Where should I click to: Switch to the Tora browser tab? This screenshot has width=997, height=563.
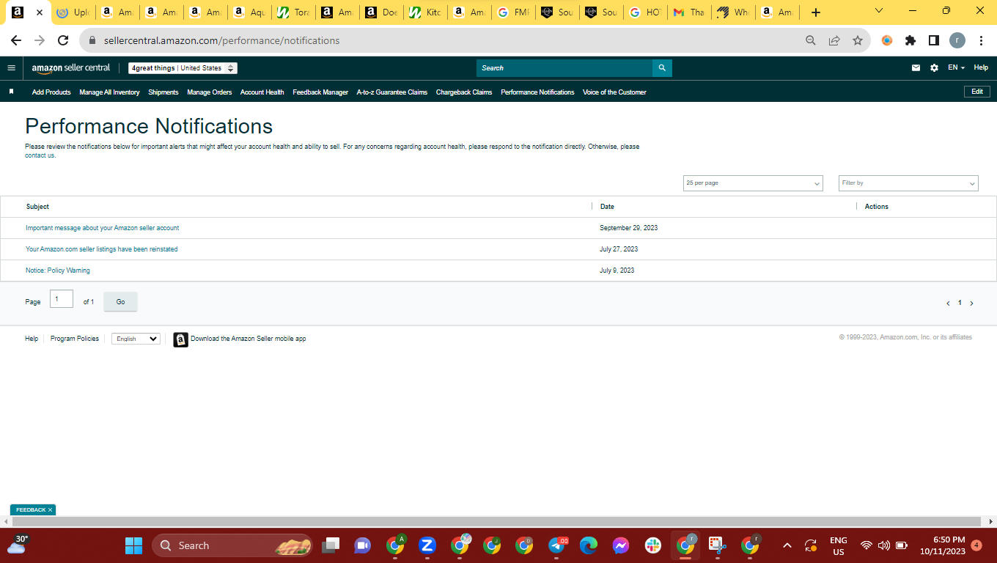(292, 12)
